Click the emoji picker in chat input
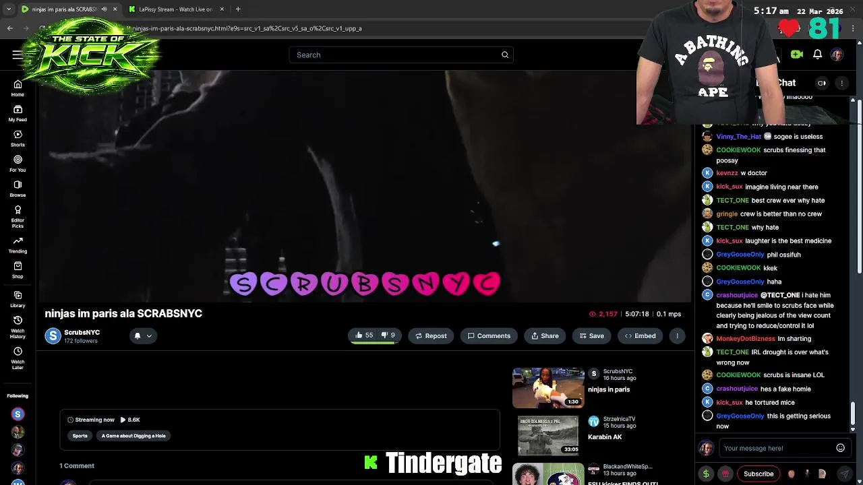This screenshot has width=863, height=485. tap(840, 448)
